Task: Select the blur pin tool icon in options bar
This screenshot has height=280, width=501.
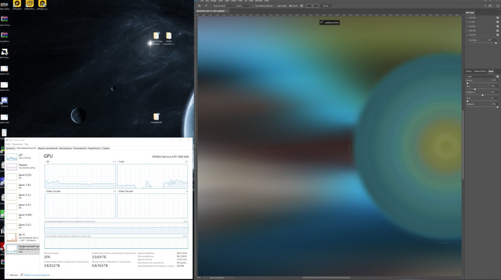Action: (206, 6)
